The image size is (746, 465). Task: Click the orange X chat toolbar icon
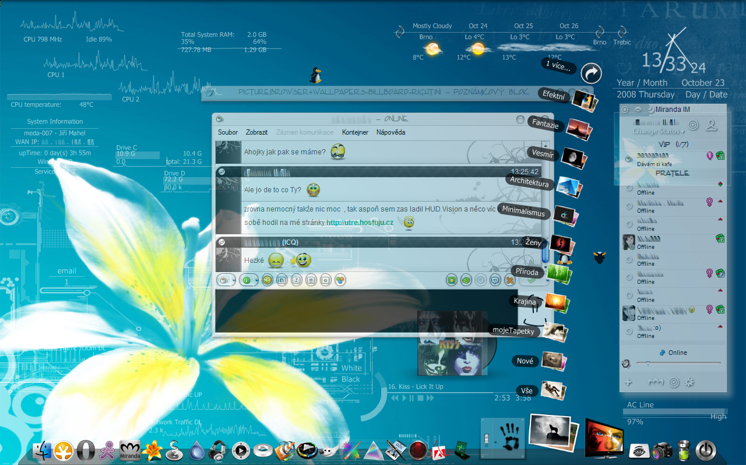[510, 280]
